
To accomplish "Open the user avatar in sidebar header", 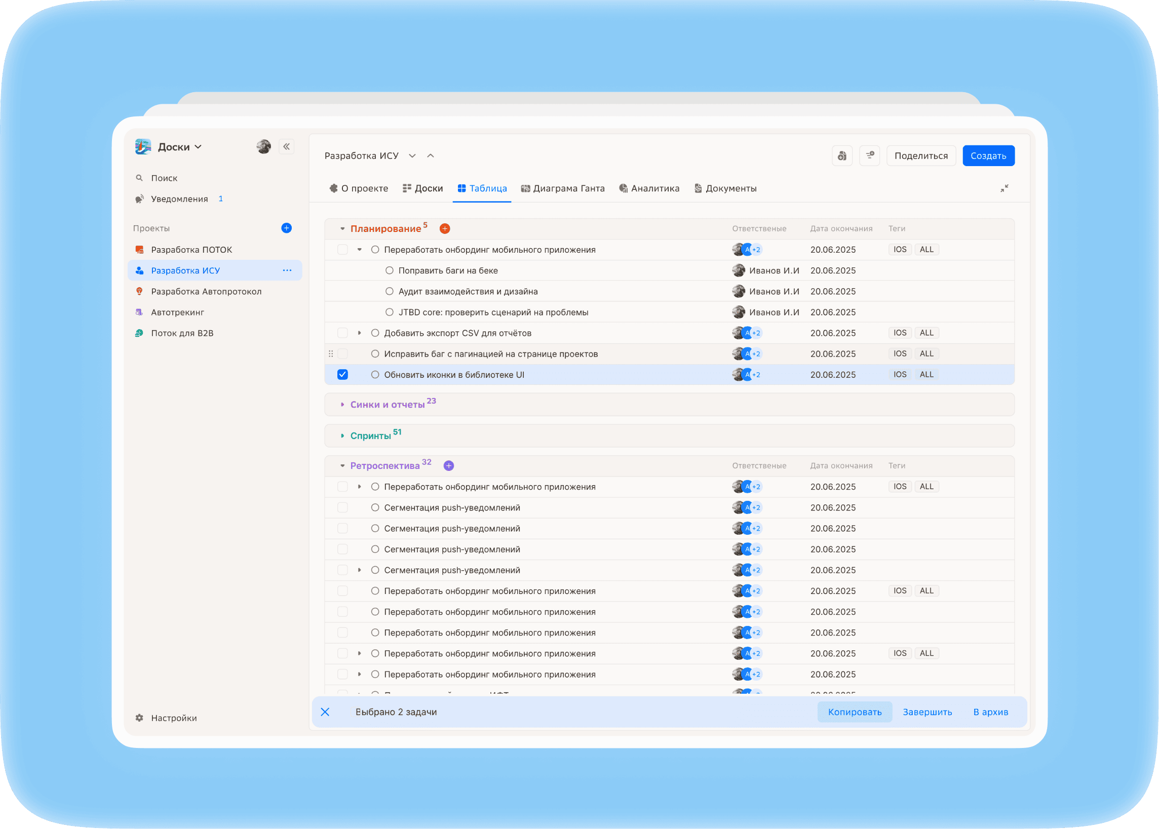I will 263,147.
